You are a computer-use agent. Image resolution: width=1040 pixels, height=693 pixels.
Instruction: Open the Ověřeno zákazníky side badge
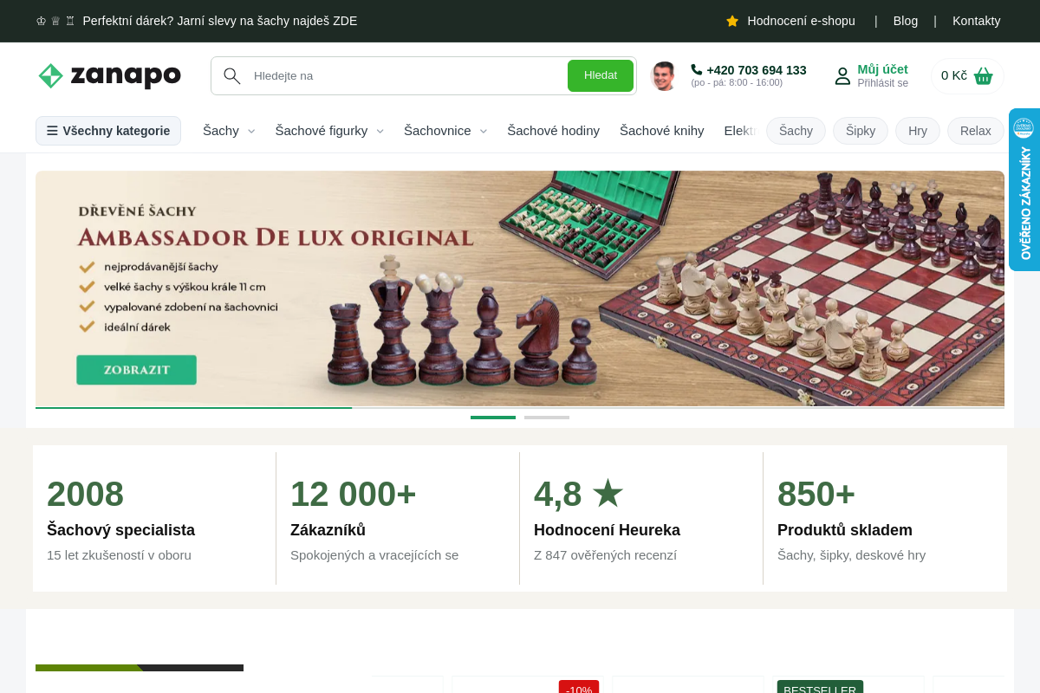(1024, 190)
